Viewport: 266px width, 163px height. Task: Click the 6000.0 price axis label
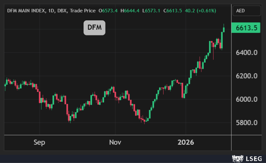[247, 99]
